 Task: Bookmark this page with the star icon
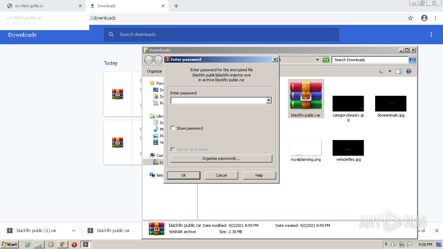tap(410, 18)
